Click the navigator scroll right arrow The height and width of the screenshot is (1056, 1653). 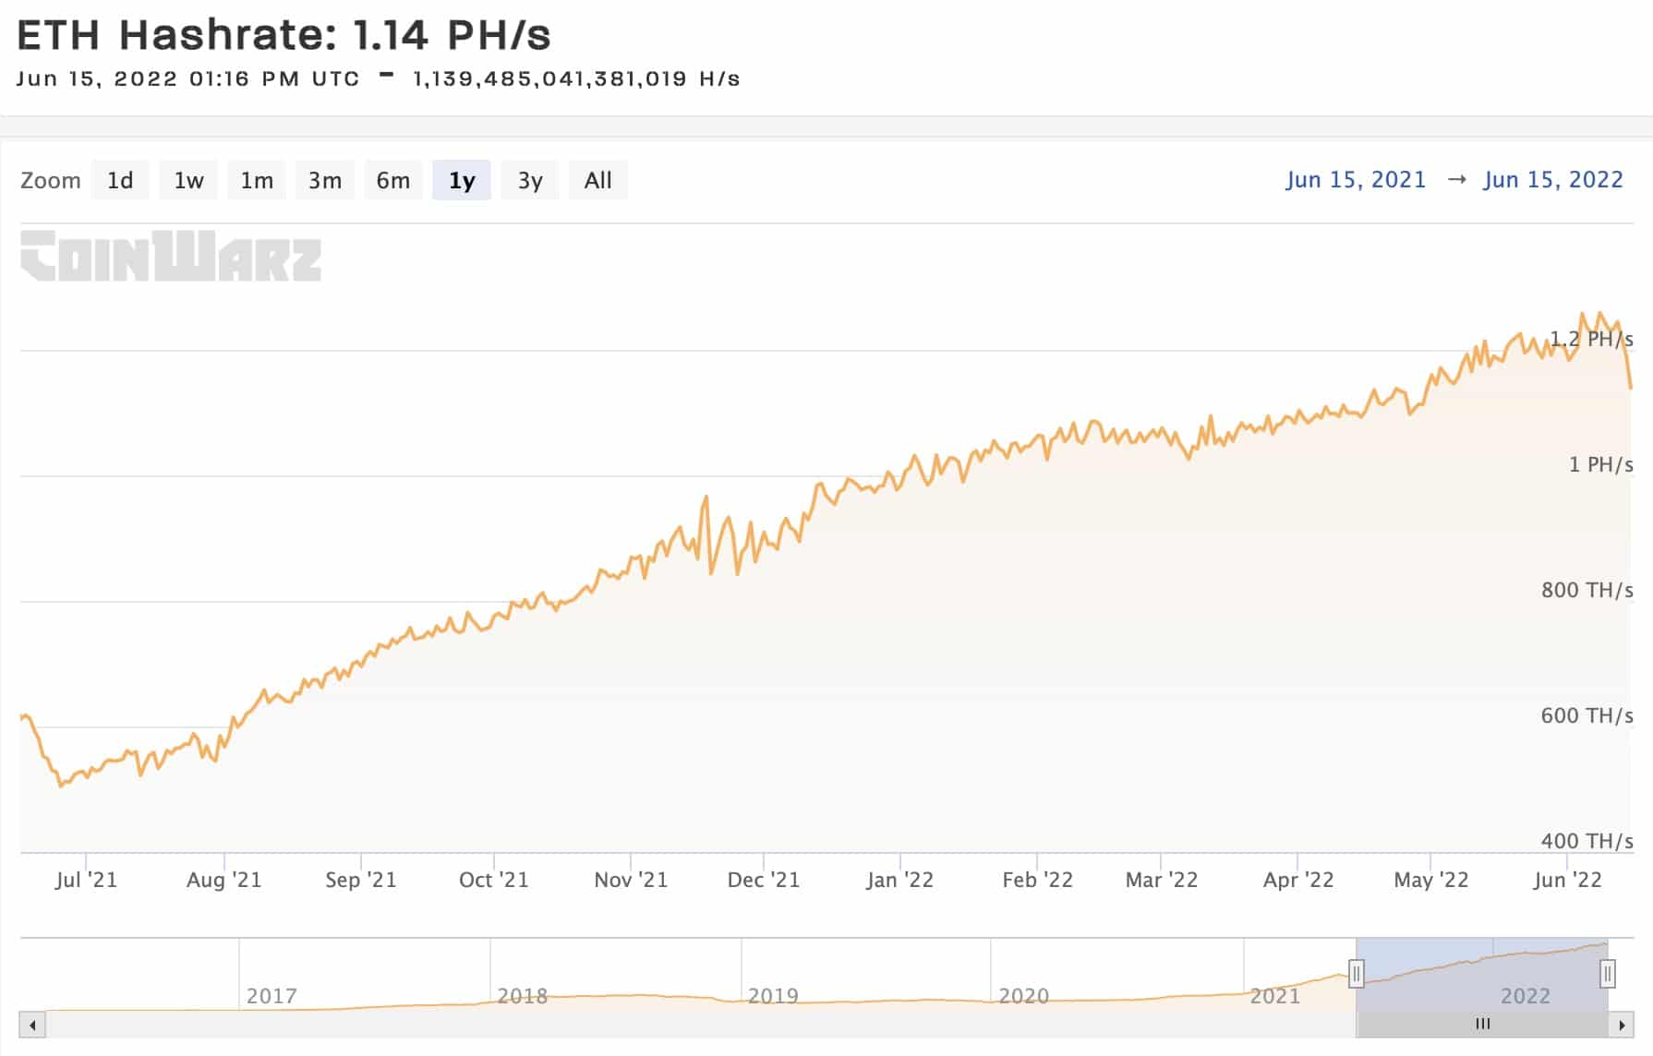1622,1025
